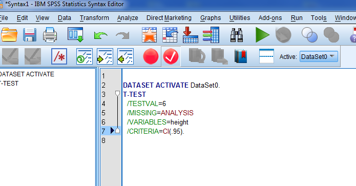Open bookmark tool with the book icon
This screenshot has width=356, height=186.
[241, 56]
